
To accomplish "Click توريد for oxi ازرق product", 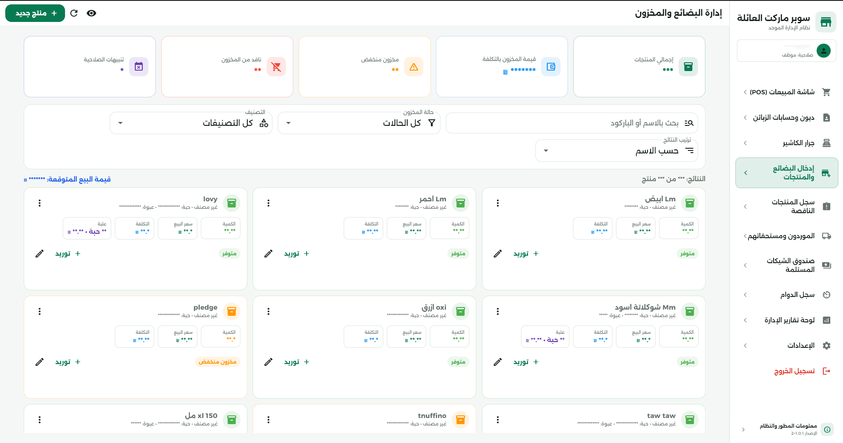I will point(297,362).
